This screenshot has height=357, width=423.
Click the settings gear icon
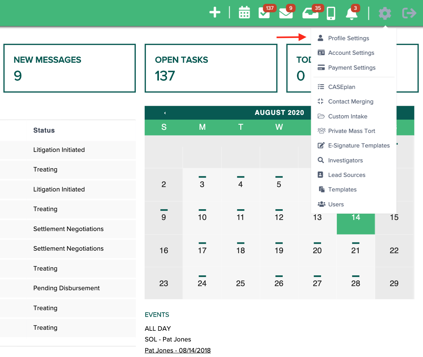[385, 14]
